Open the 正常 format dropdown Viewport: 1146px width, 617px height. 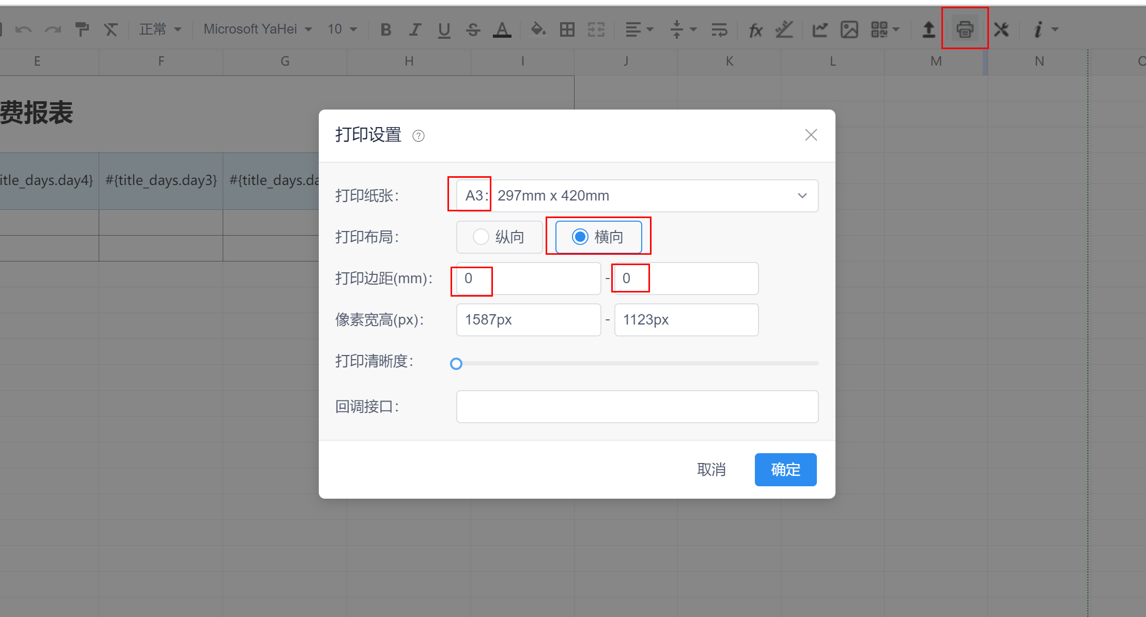pyautogui.click(x=161, y=29)
